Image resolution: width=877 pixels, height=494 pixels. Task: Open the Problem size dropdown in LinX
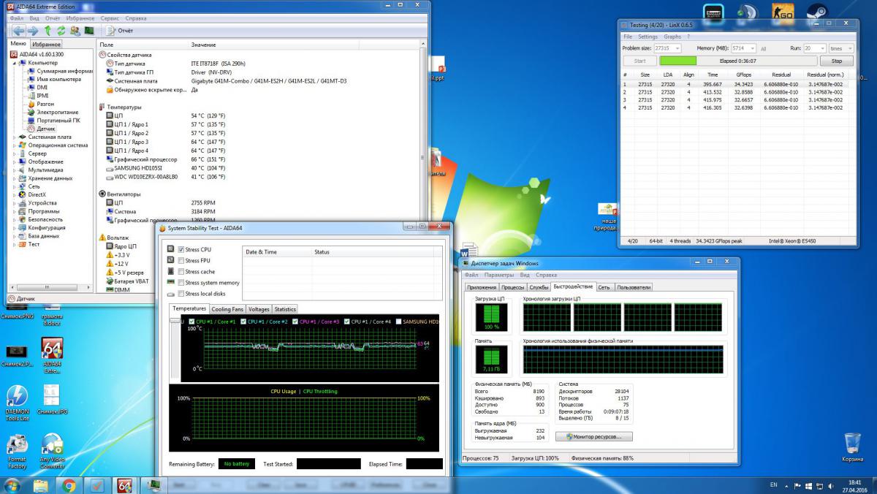[x=677, y=48]
